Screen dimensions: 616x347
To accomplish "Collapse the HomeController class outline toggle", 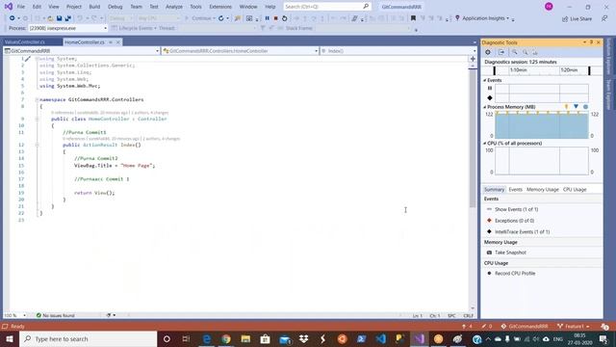I will click(x=37, y=119).
